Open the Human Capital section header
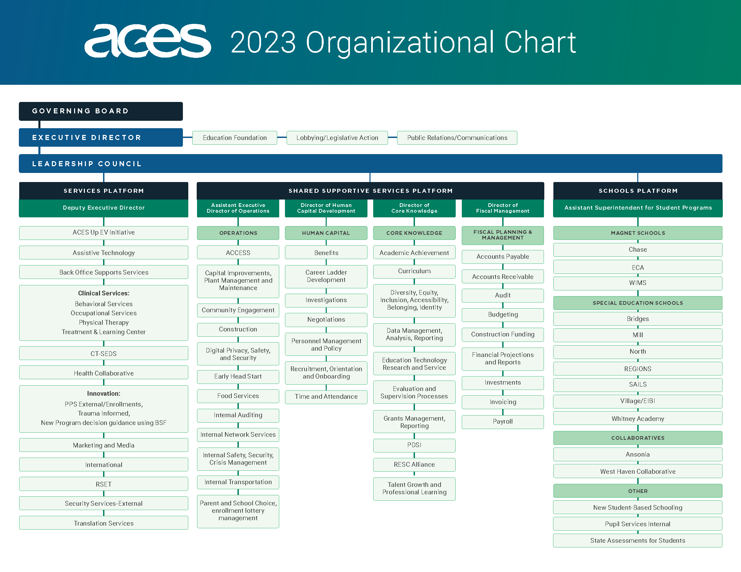 326,233
